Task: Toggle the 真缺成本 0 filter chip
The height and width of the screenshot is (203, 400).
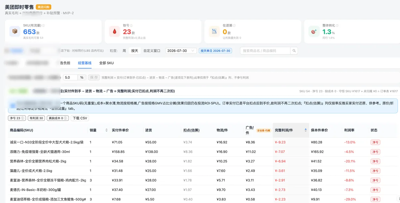Action: (58, 118)
